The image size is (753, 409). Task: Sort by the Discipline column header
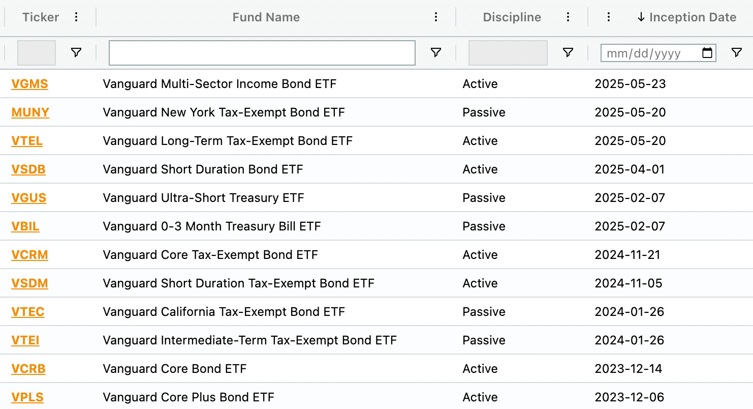[512, 17]
